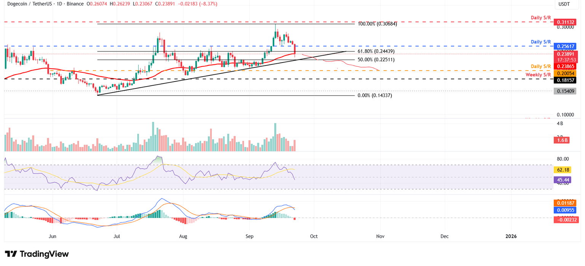Select the black 0.18157 price label
The width and height of the screenshot is (585, 266).
point(565,80)
